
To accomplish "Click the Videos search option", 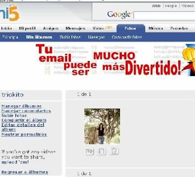I will point(188,6).
